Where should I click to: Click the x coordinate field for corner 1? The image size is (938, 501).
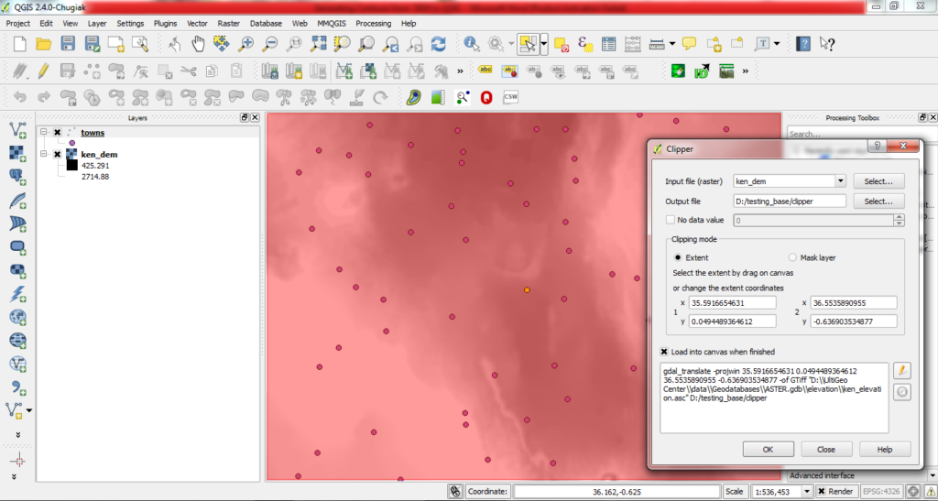(x=733, y=303)
